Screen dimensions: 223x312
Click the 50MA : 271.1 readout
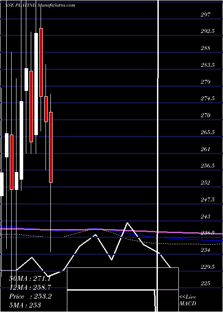coord(30,279)
